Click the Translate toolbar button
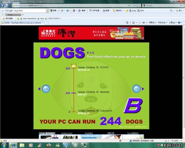Screen dimensions: 185x148 click(106, 10)
